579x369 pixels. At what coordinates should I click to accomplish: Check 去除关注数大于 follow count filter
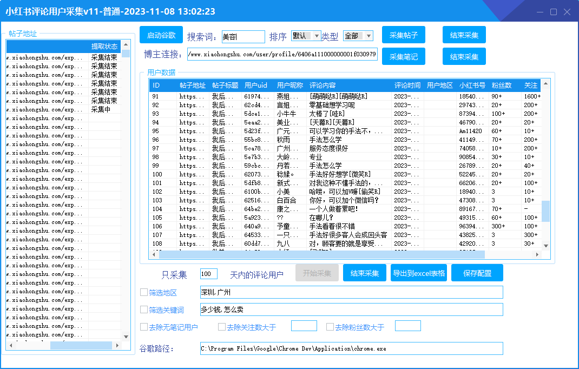tap(222, 327)
